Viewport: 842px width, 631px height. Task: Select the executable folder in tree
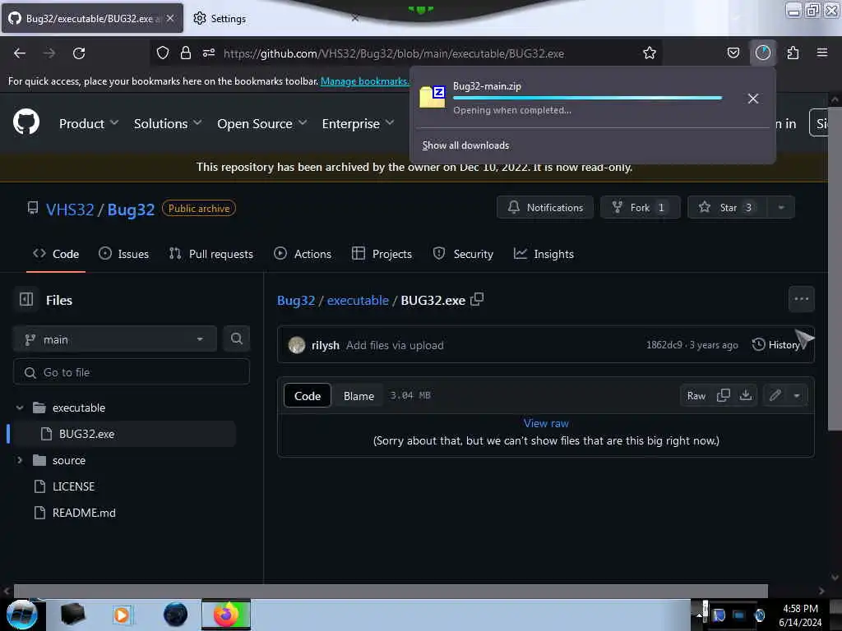(78, 408)
